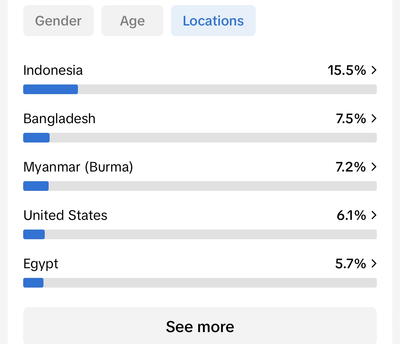Click the Indonesia country label
This screenshot has width=400, height=344.
point(53,70)
